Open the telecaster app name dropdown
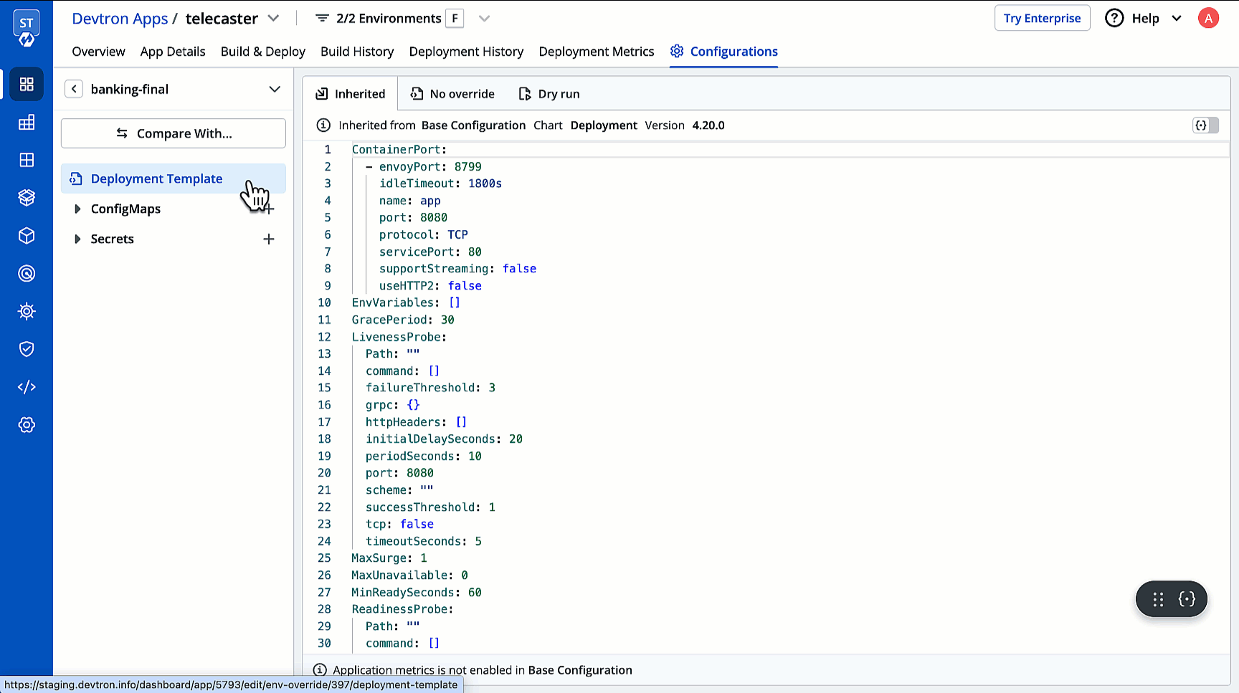The image size is (1239, 693). [273, 18]
